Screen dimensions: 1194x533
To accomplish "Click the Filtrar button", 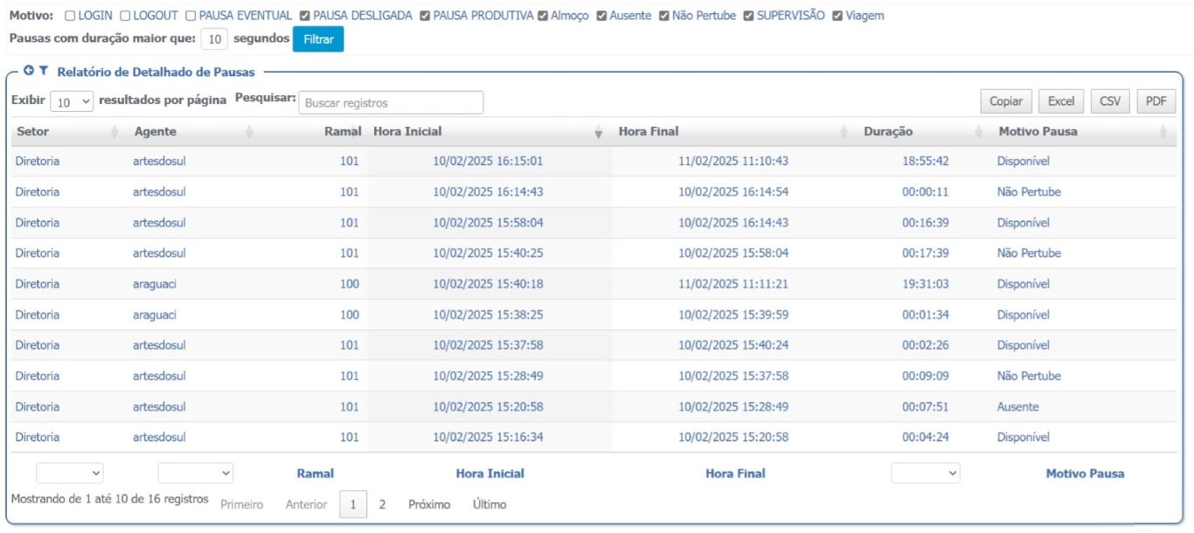I will [318, 39].
